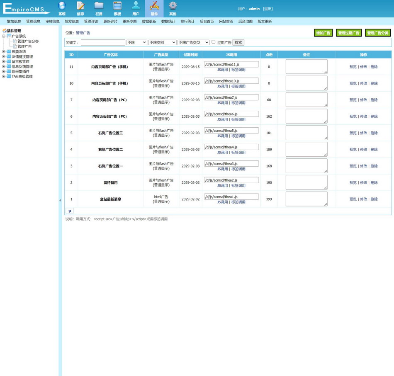The image size is (394, 376).
Task: Click 标签调用 link for thea2.js row
Action: 238,186
